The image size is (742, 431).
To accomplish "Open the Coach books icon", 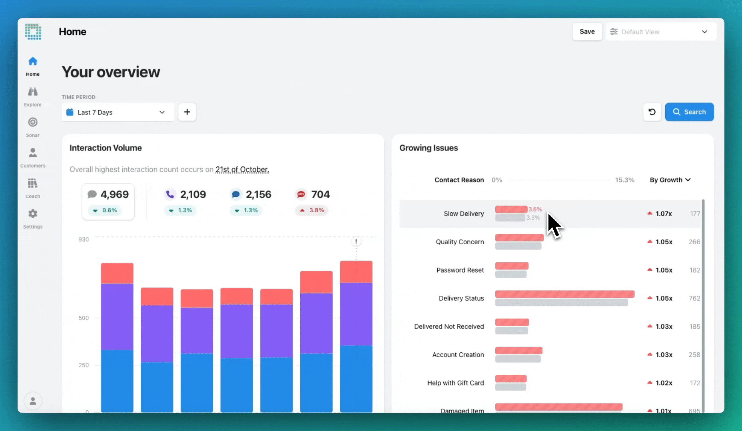I will 33,184.
